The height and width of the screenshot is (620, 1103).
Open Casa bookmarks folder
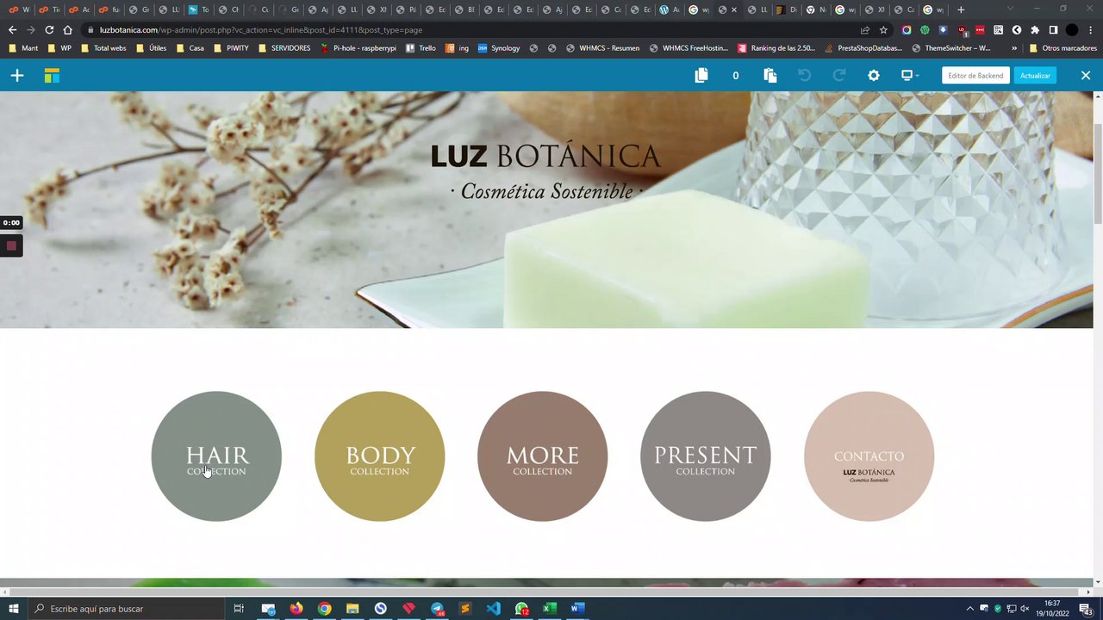click(190, 48)
